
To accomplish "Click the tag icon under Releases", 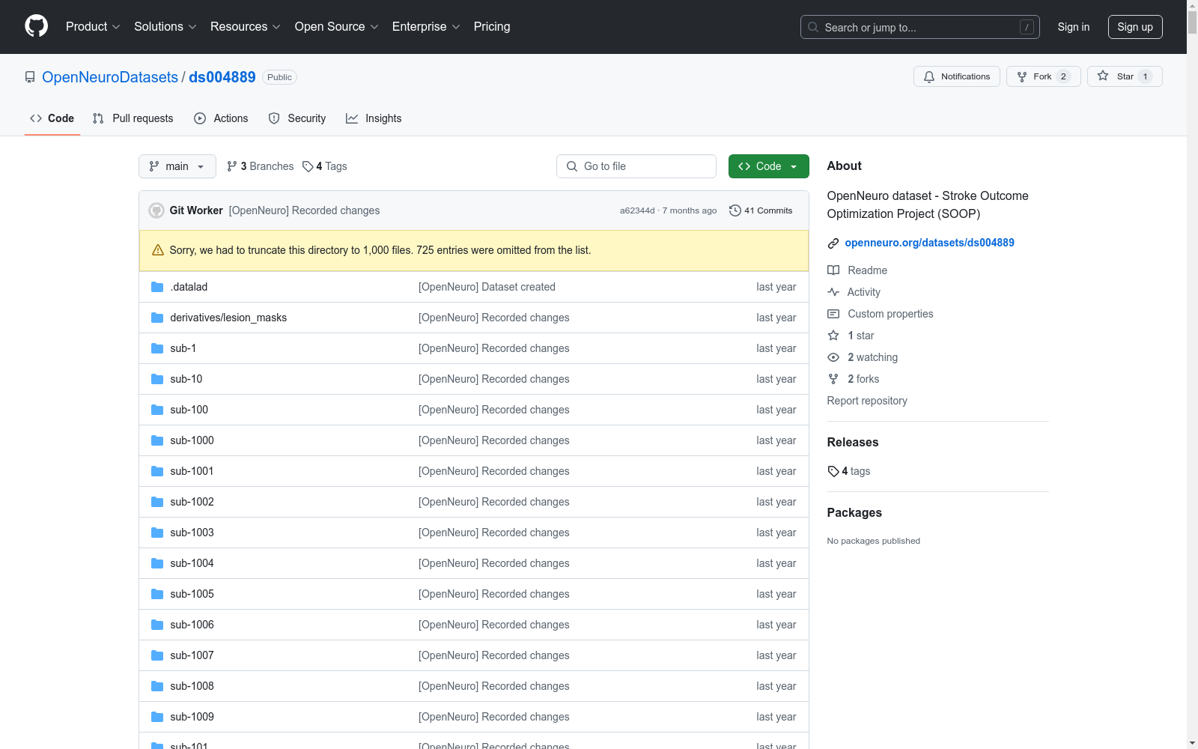I will [833, 471].
